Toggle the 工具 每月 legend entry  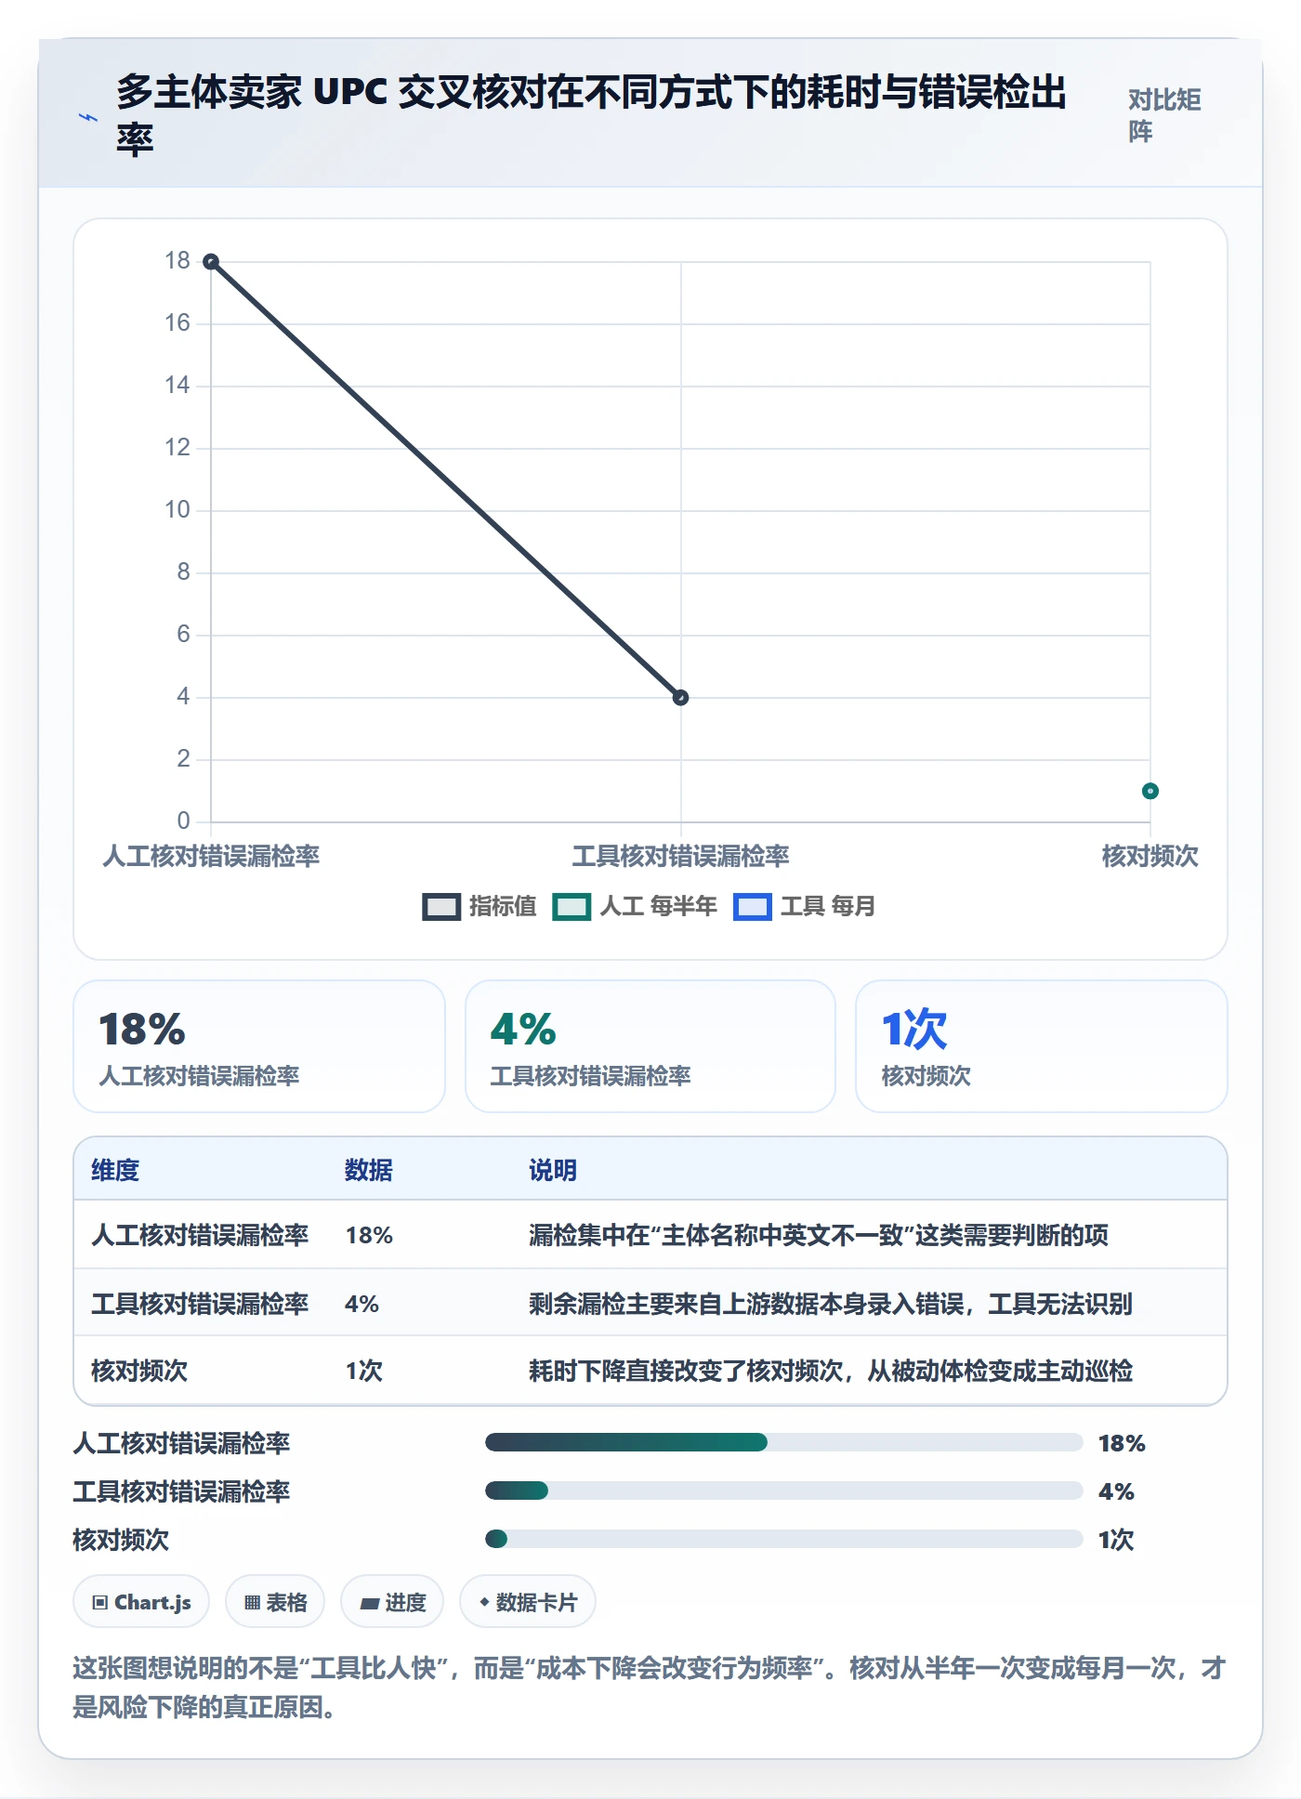click(804, 906)
